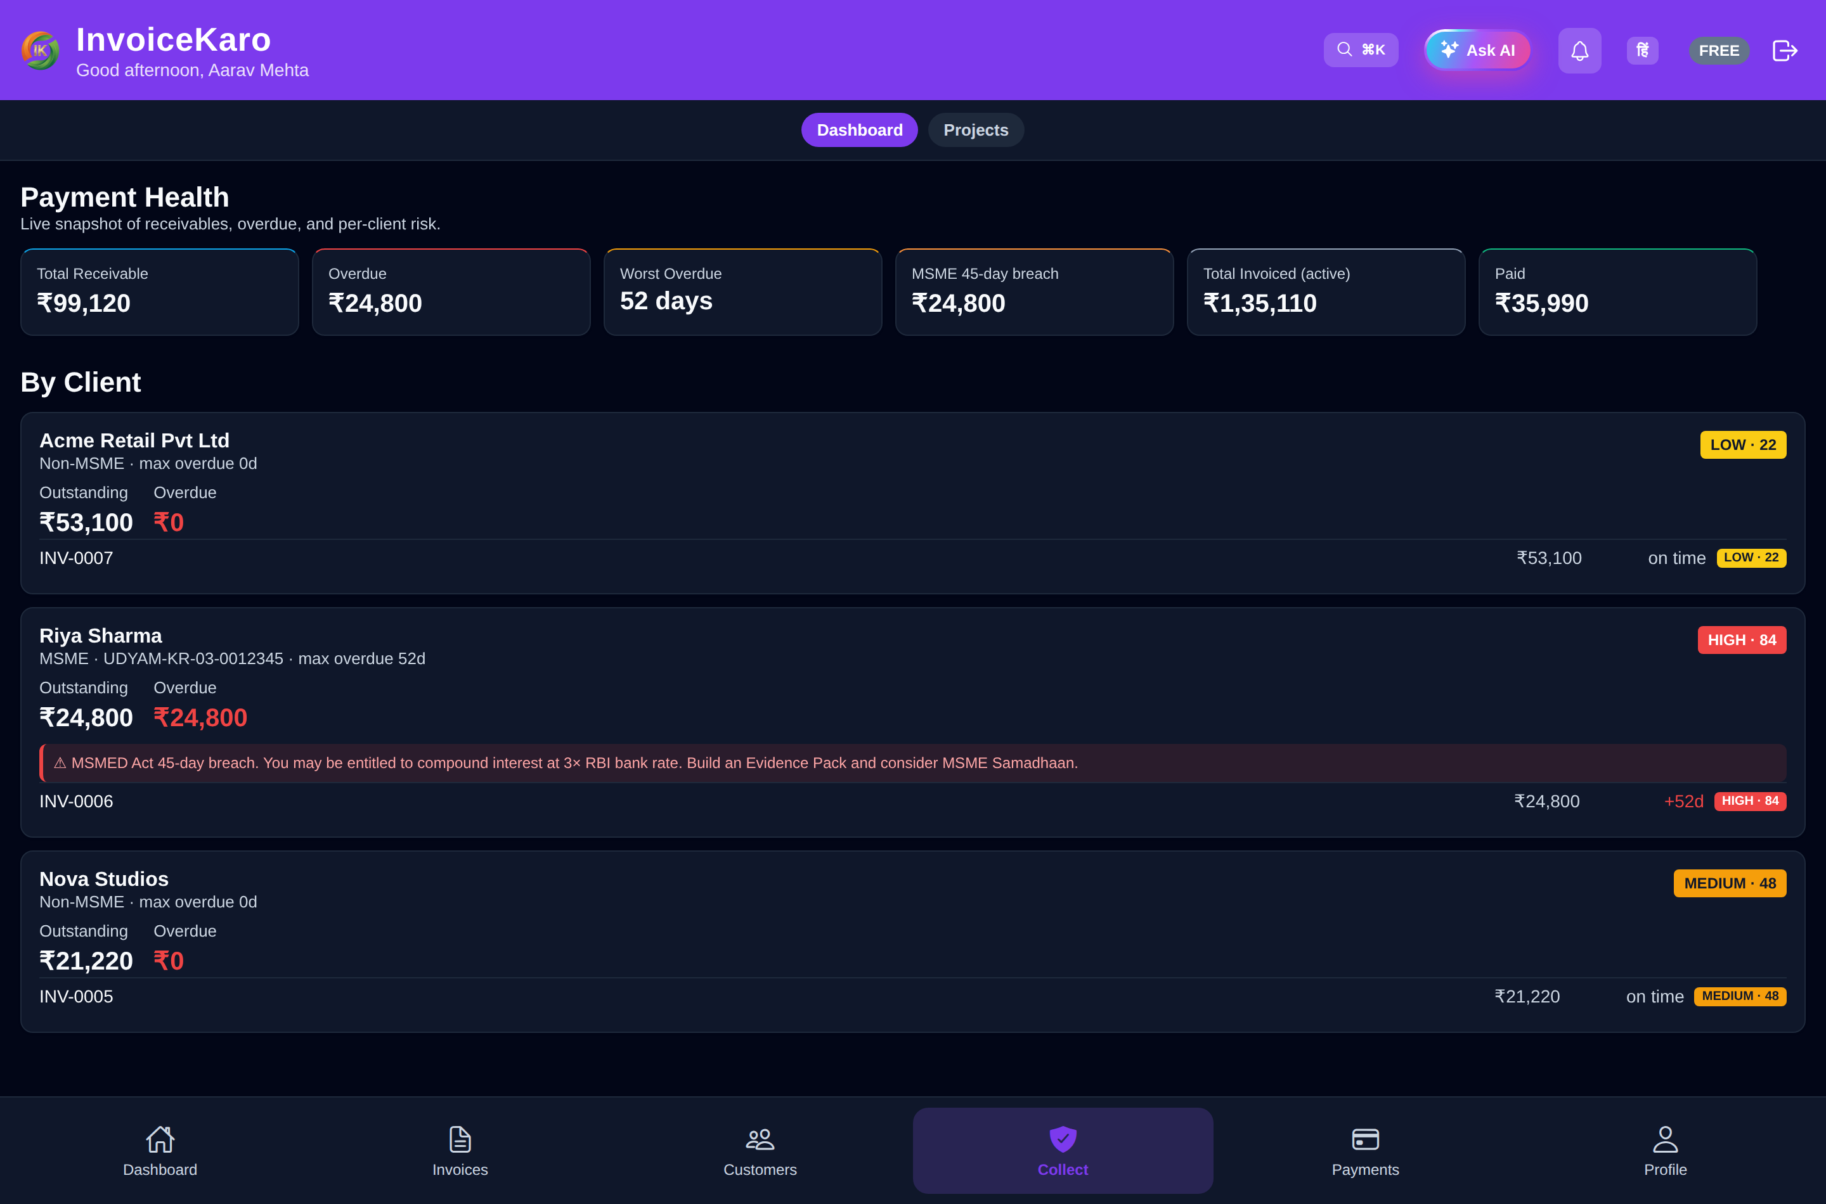Open invoice INV-0005
The image size is (1826, 1204).
click(76, 997)
